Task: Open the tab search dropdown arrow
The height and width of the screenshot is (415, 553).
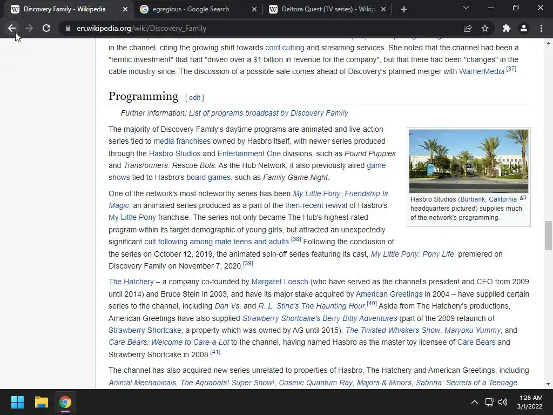Action: click(x=466, y=8)
